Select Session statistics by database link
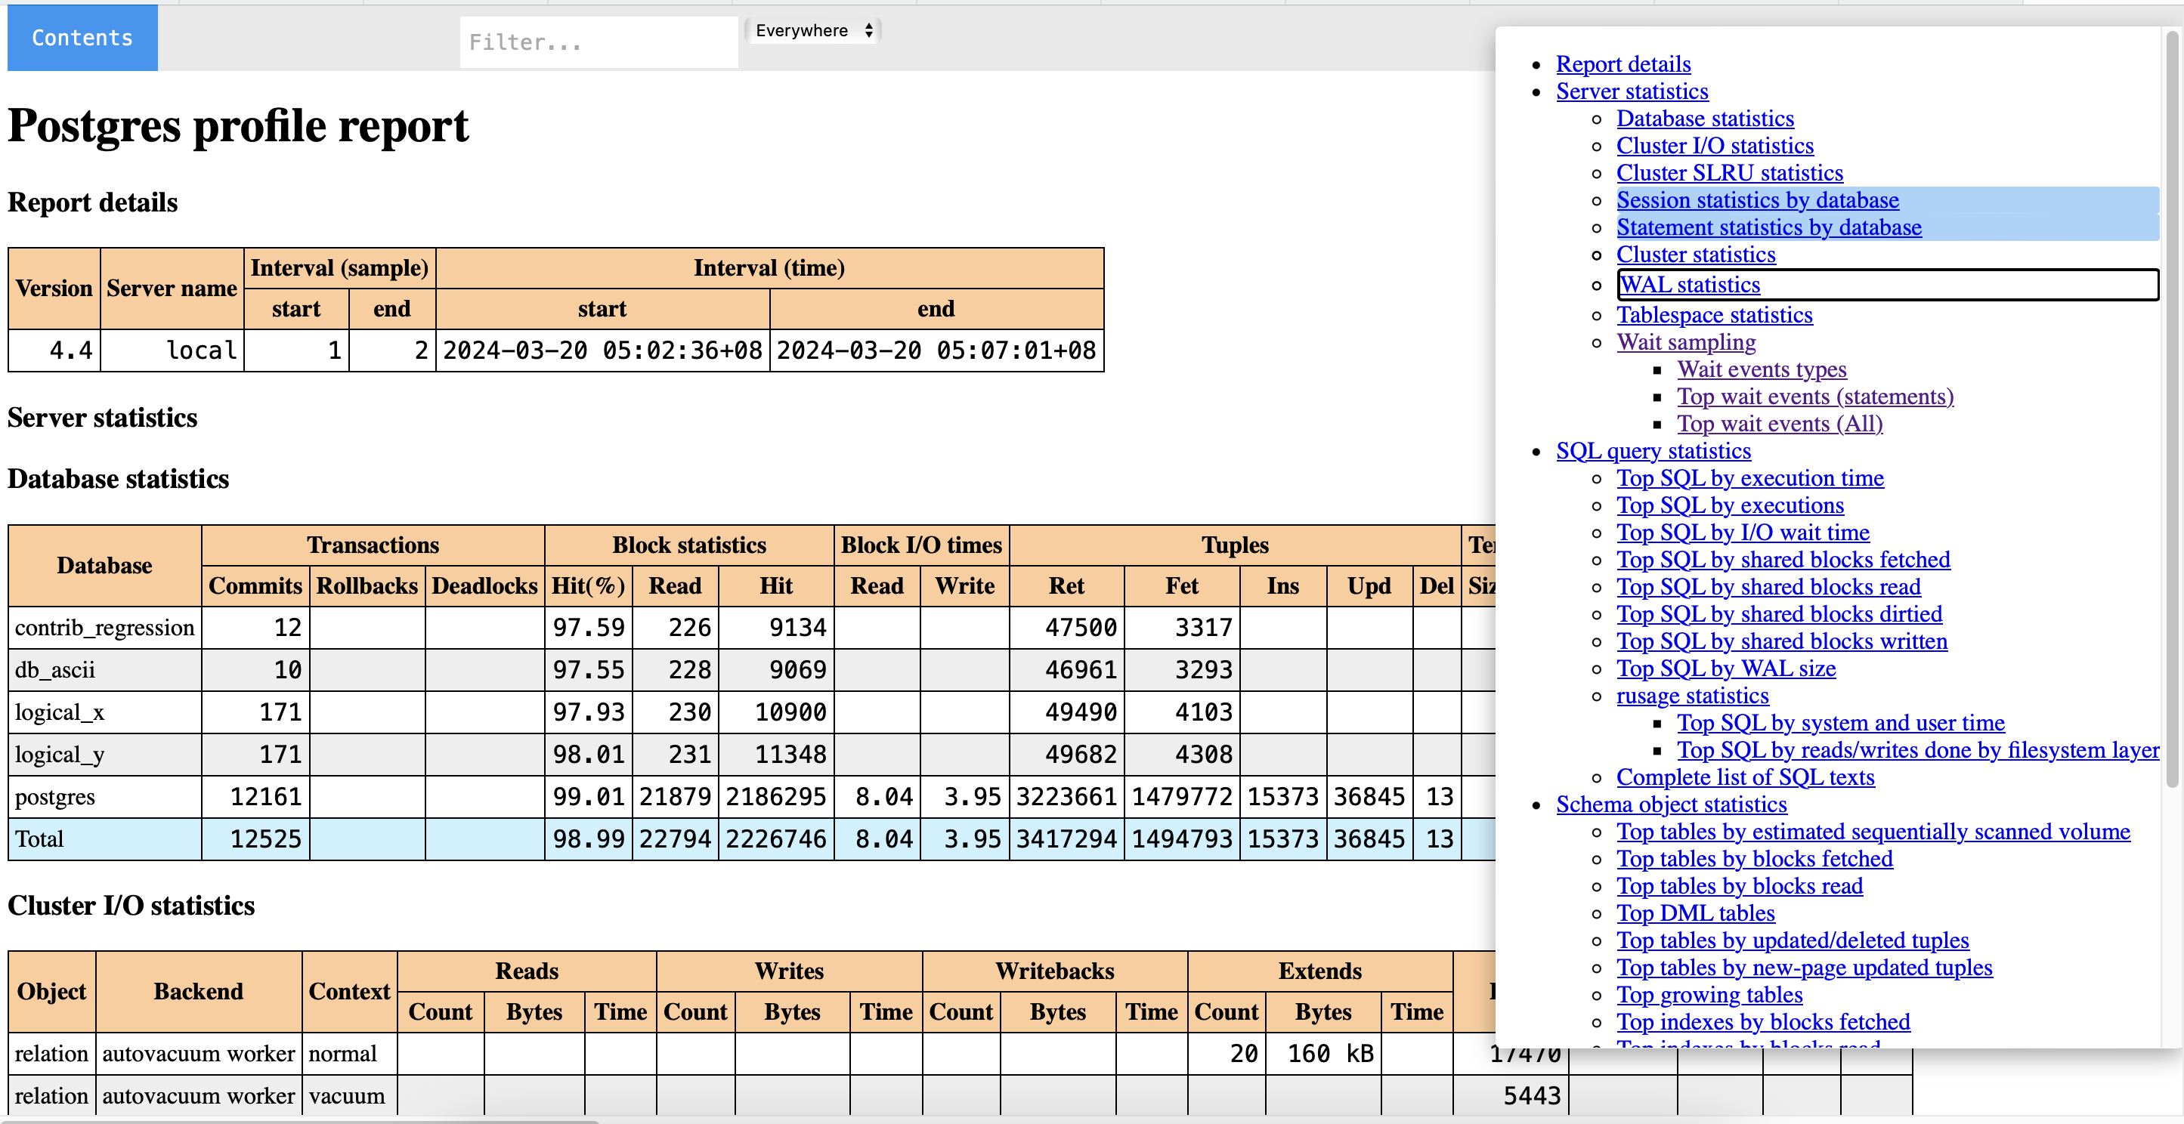The height and width of the screenshot is (1124, 2184). 1757,200
